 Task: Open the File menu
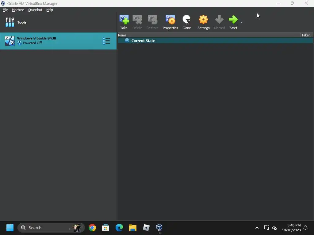tap(5, 10)
